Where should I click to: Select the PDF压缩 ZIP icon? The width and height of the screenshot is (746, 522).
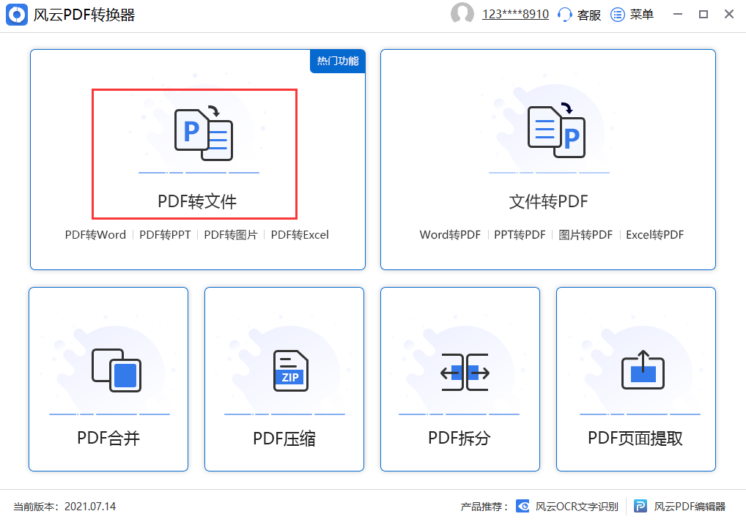tap(291, 371)
